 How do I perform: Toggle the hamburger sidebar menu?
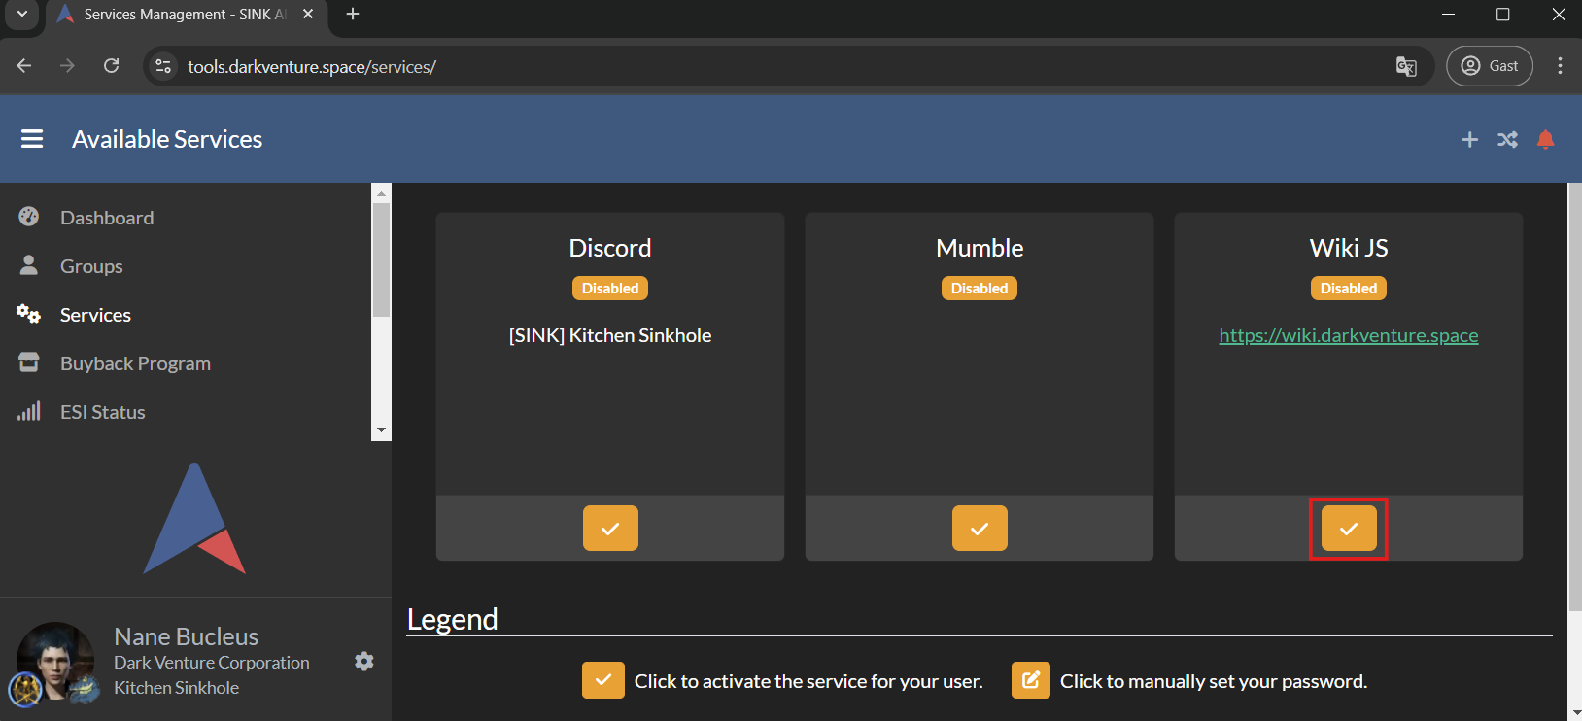pyautogui.click(x=32, y=139)
